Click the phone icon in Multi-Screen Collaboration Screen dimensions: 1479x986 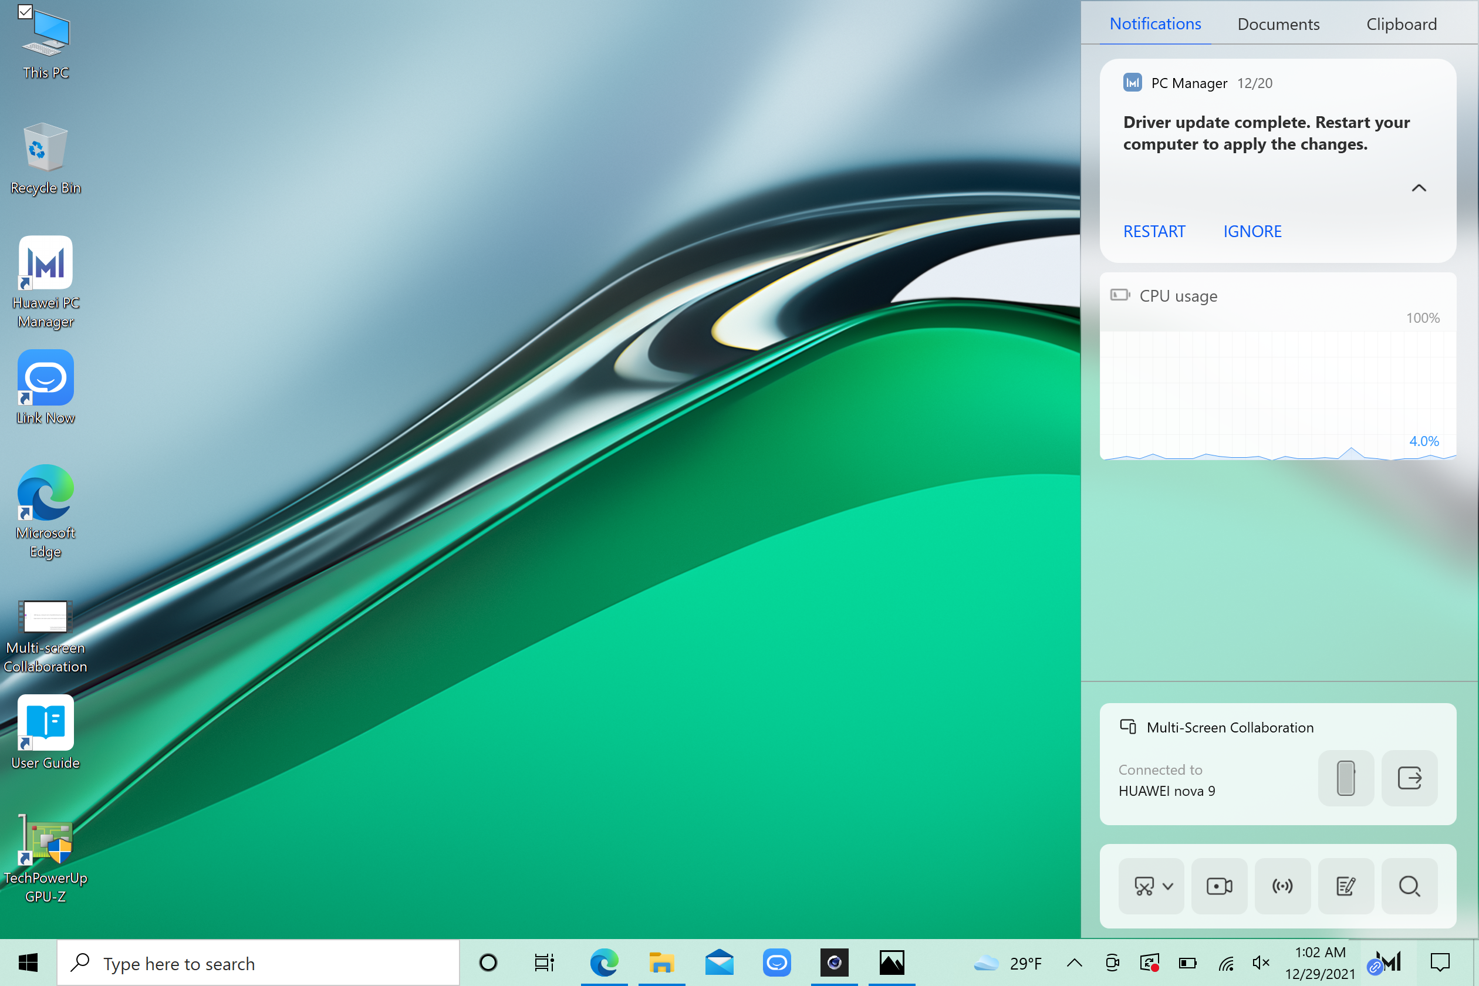click(x=1345, y=778)
